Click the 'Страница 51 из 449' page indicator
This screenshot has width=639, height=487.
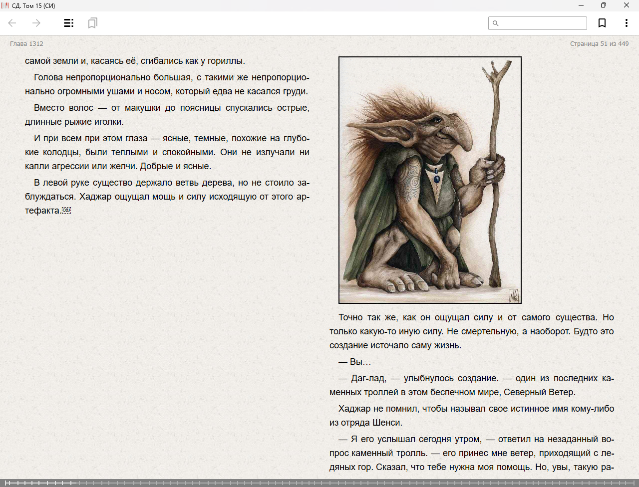[x=599, y=44]
